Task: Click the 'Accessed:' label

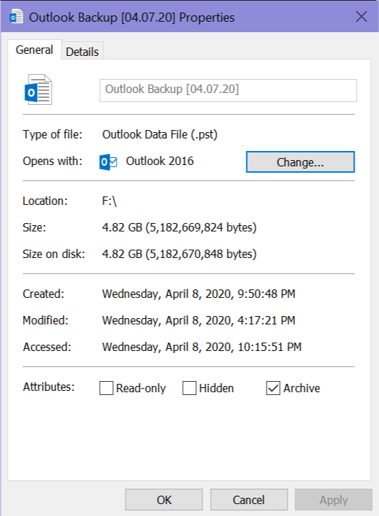Action: (x=47, y=347)
